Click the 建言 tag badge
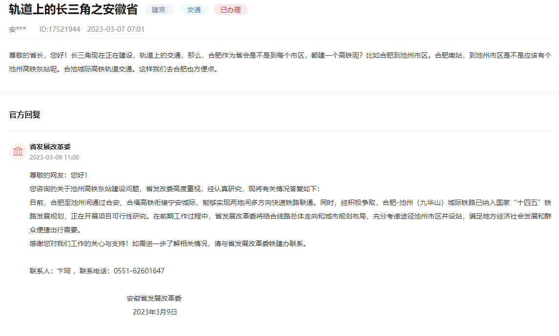Image resolution: width=559 pixels, height=336 pixels. [x=159, y=10]
